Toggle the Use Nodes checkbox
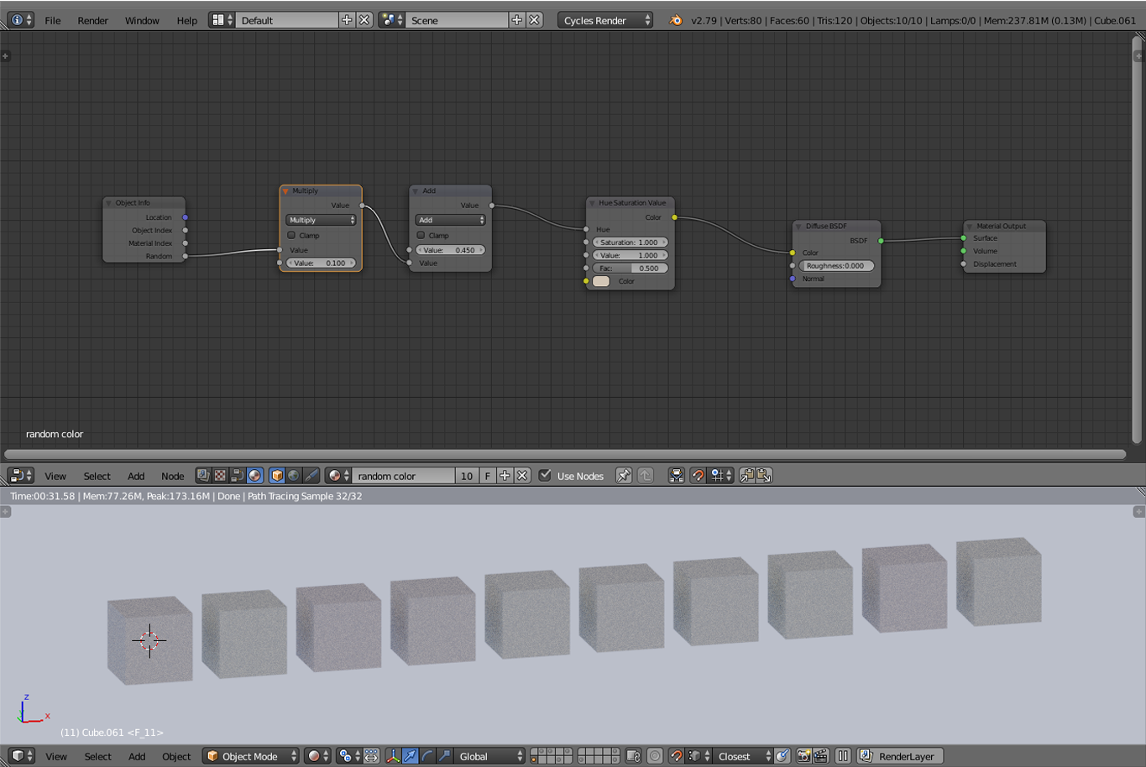 point(545,476)
